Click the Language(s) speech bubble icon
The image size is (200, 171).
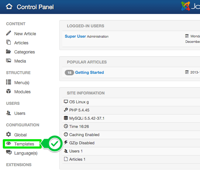click(x=9, y=153)
